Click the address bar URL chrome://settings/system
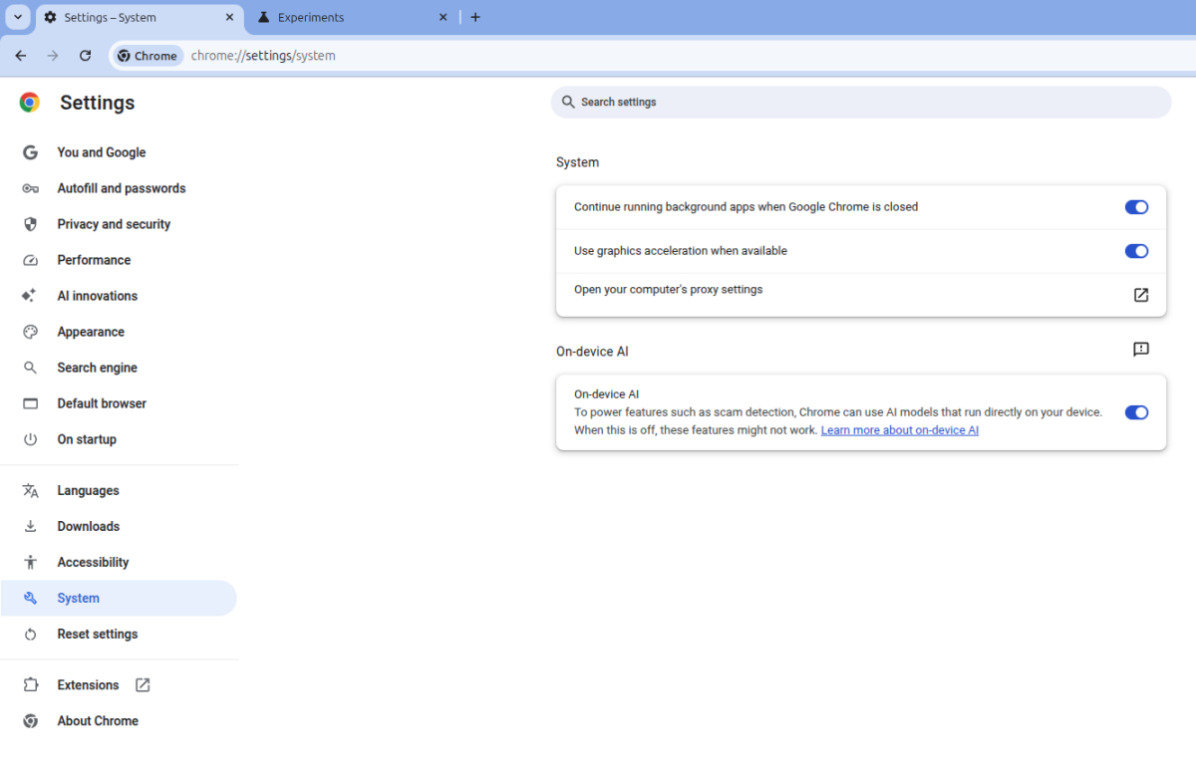Screen dimensions: 1196x773 coord(263,56)
